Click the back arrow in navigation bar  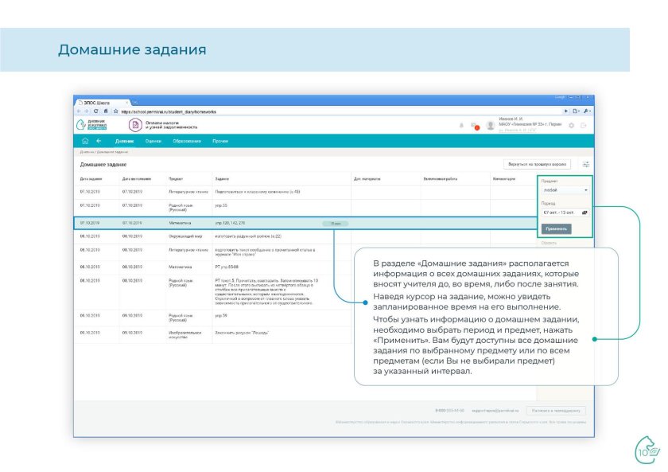[99, 141]
